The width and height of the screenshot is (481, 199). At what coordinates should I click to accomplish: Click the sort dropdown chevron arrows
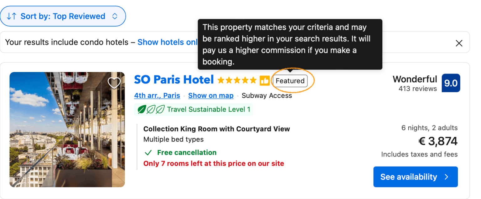coord(115,16)
